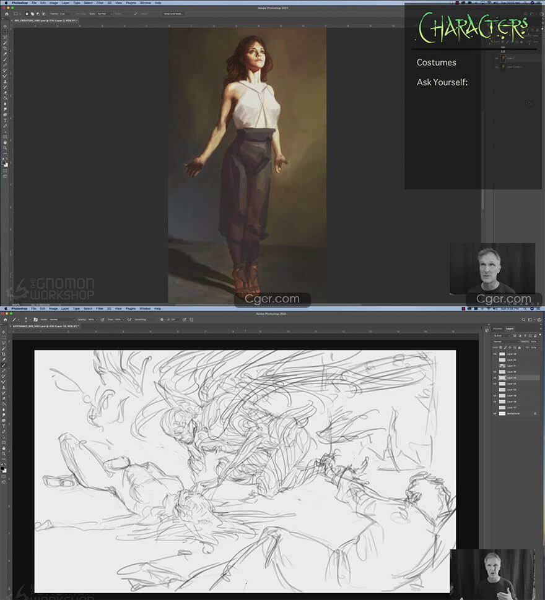The image size is (545, 600).
Task: Select the Zoom tool in painting window
Action: (4, 148)
